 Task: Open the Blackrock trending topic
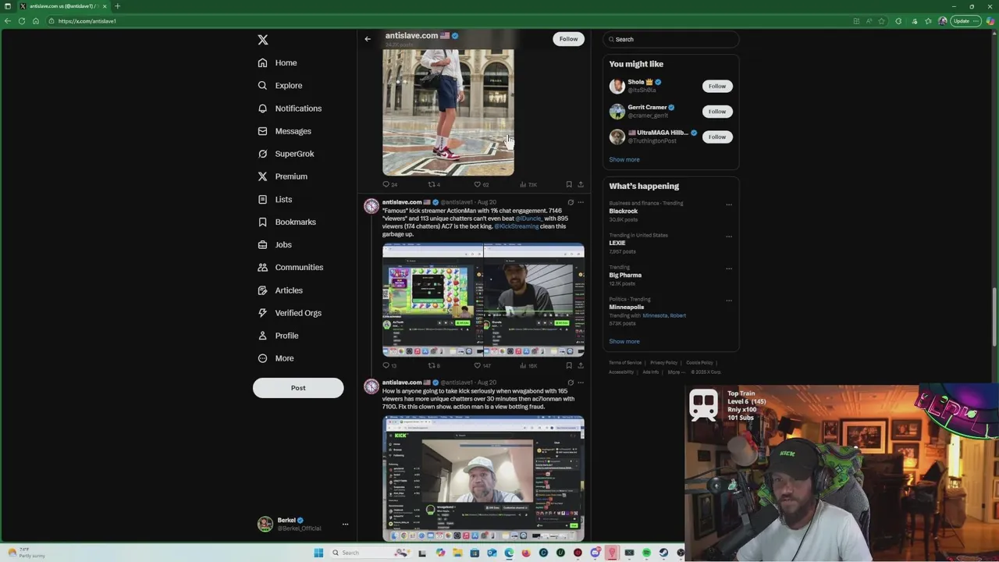point(624,211)
